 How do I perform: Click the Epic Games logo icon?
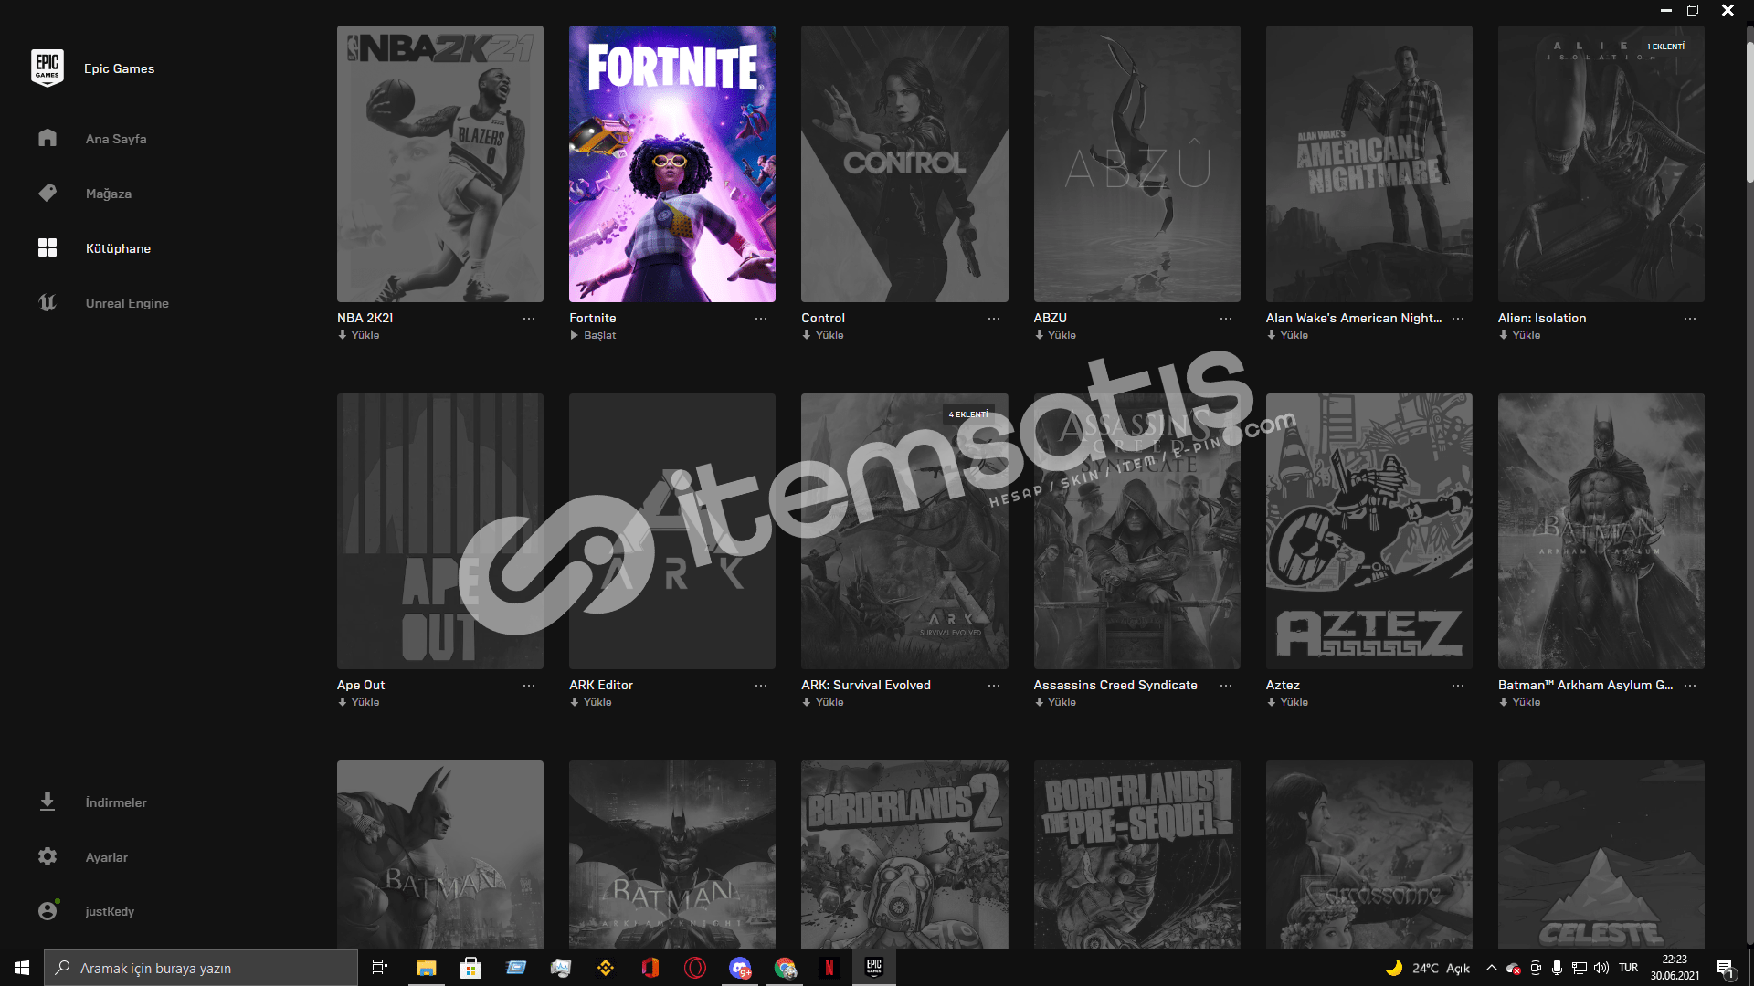47,68
